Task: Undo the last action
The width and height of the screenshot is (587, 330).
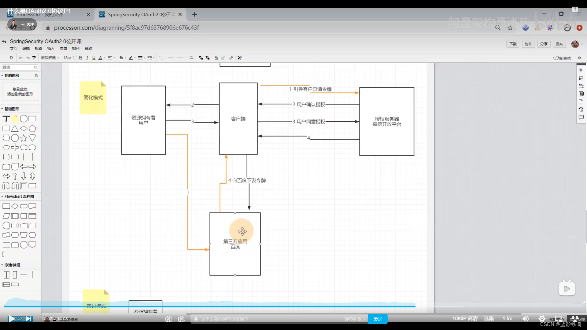Action: (20, 58)
